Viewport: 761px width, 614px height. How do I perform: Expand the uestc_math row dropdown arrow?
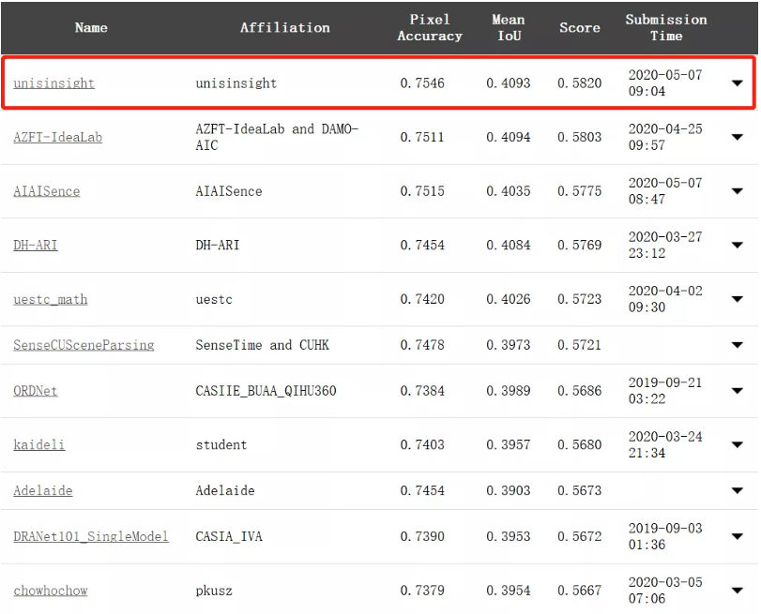[x=738, y=299]
